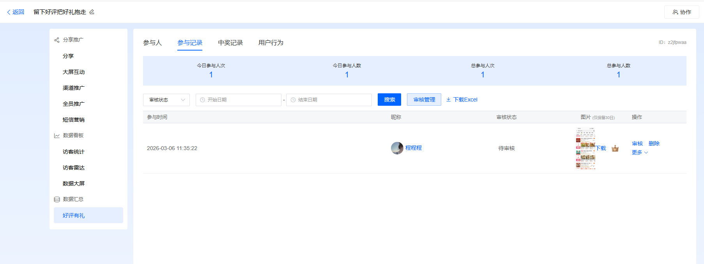The height and width of the screenshot is (264, 704).
Task: Click the download icon beside 下载Excel
Action: coord(449,100)
